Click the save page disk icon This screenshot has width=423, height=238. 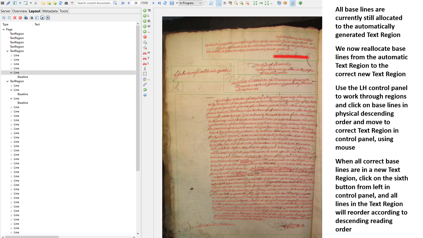pyautogui.click(x=172, y=3)
